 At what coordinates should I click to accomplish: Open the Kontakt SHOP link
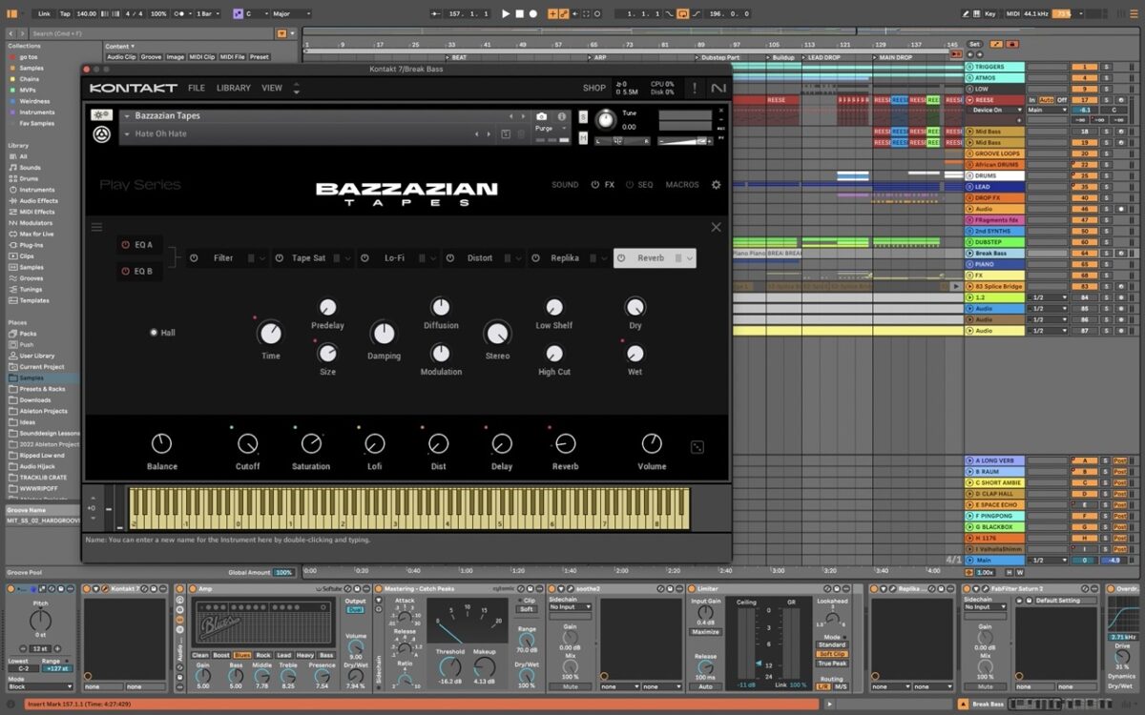pyautogui.click(x=594, y=88)
